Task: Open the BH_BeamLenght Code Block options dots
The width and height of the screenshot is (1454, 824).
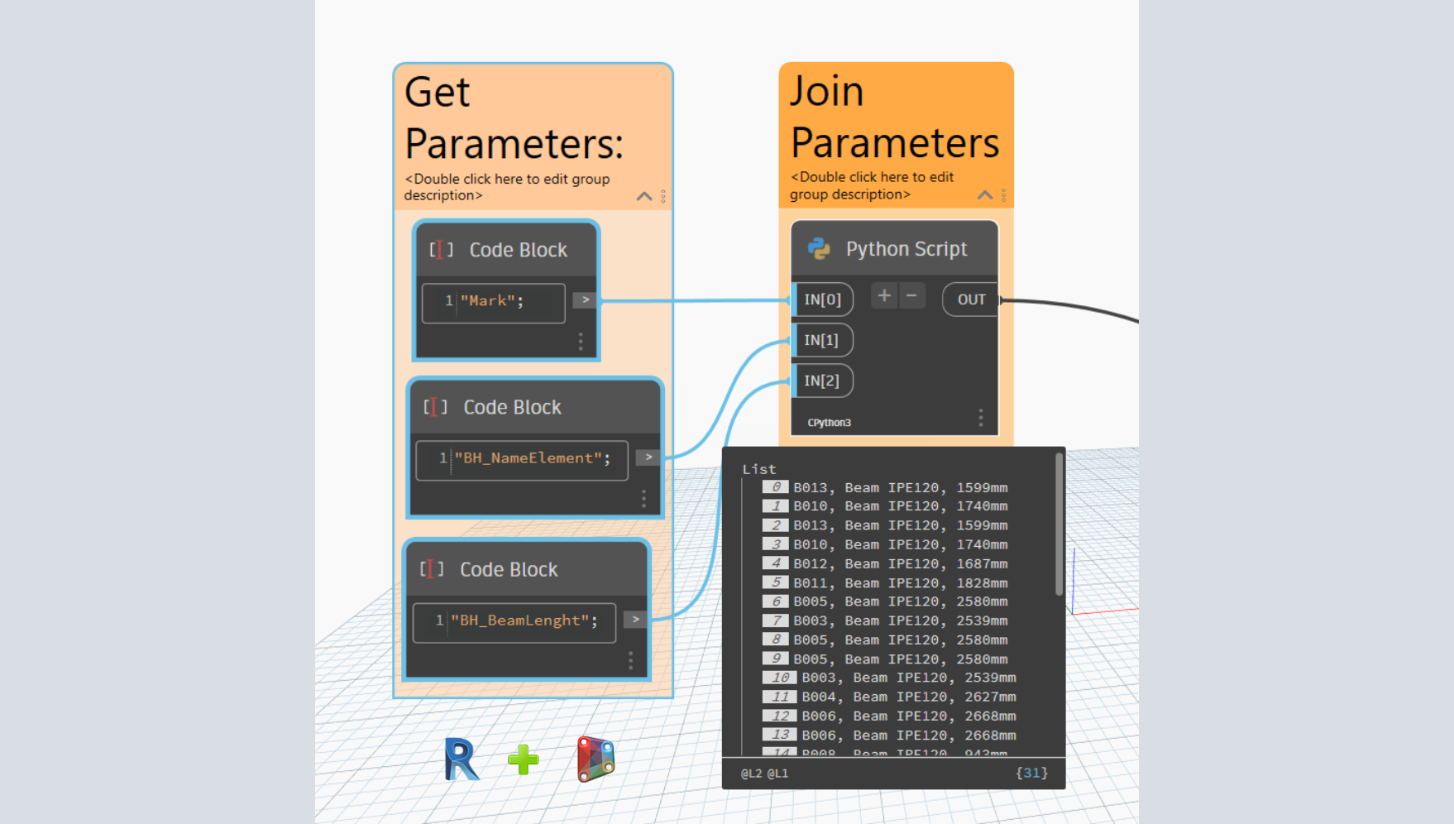Action: pos(630,660)
